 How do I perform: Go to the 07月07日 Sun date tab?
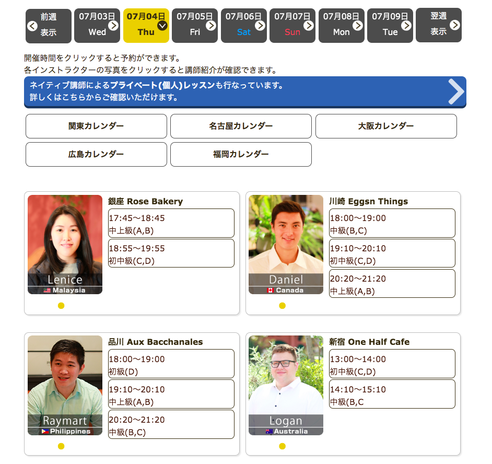292,25
